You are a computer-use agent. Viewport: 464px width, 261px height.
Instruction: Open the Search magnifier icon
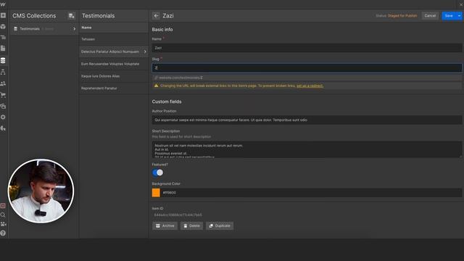3,215
